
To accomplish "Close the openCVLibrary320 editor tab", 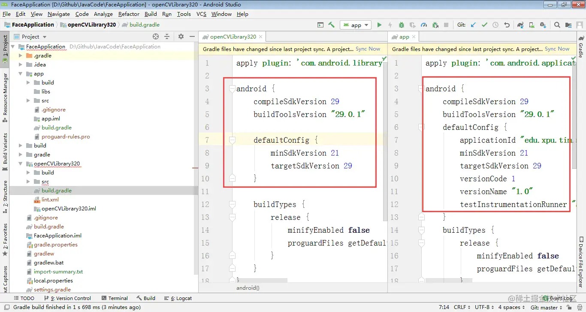I will coord(260,37).
